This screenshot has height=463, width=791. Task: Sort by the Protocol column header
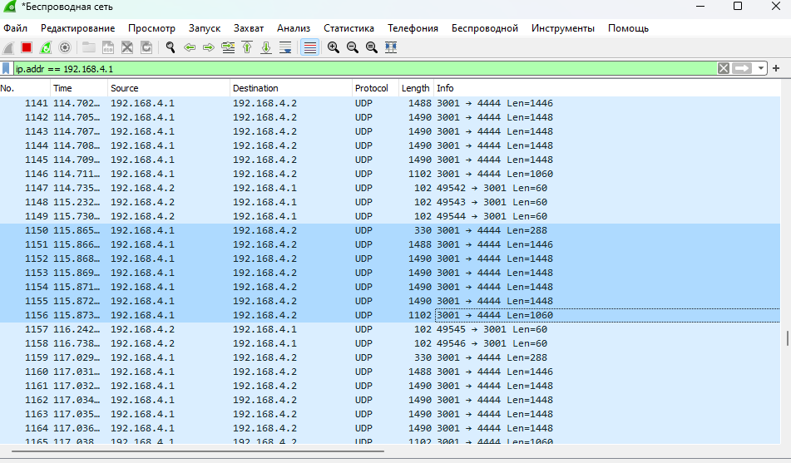tap(375, 88)
